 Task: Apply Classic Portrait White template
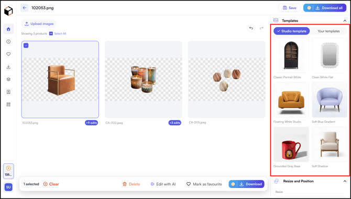click(x=291, y=55)
